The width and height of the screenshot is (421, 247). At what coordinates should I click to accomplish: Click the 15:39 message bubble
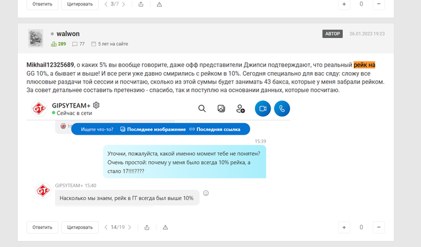point(185,162)
